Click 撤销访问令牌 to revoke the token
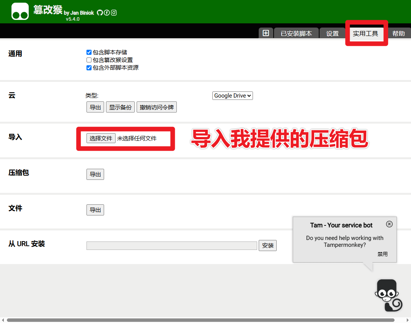 [x=157, y=107]
